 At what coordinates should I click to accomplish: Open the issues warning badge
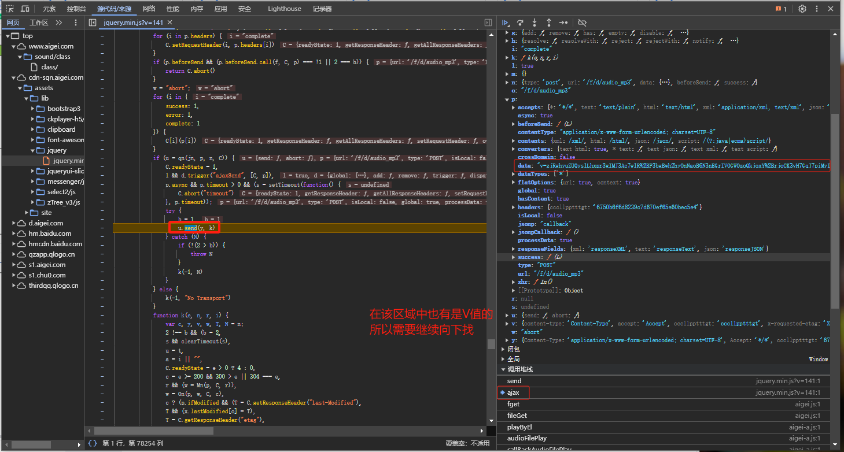click(781, 9)
